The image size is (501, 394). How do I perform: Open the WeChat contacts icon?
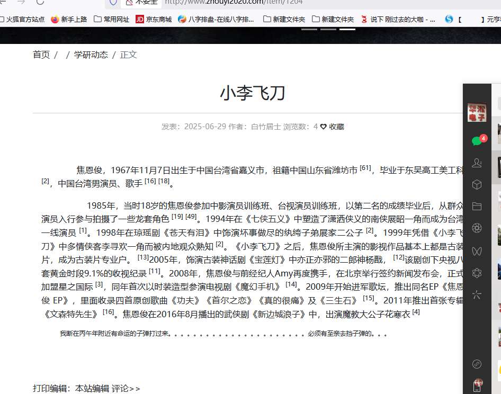477,163
